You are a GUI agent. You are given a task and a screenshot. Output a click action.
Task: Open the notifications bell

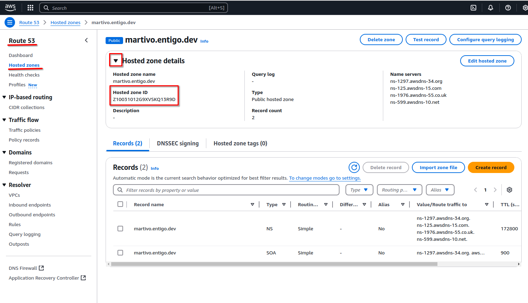coord(491,8)
